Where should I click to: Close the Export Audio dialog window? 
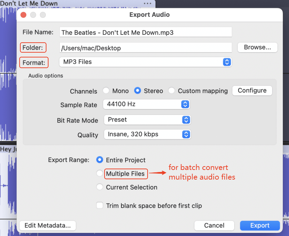(x=23, y=15)
